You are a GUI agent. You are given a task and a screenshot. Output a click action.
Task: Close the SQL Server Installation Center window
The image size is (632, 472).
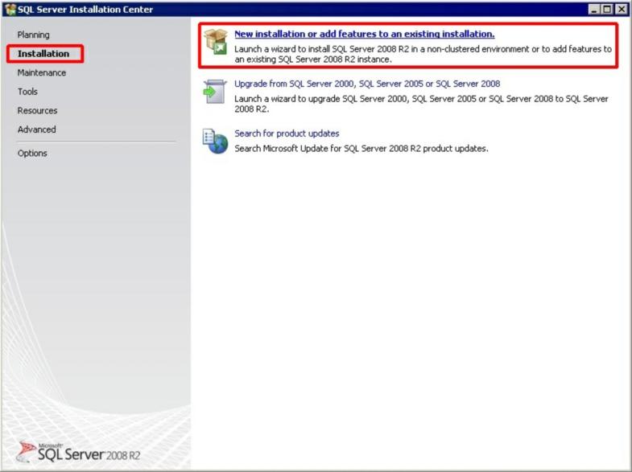[621, 10]
